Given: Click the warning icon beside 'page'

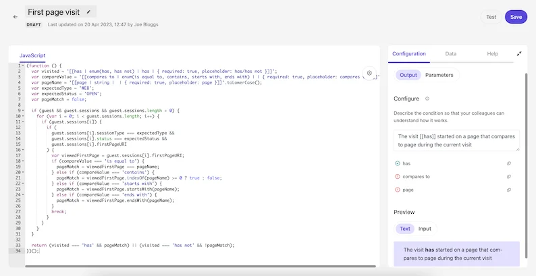Looking at the screenshot, I should pyautogui.click(x=397, y=190).
